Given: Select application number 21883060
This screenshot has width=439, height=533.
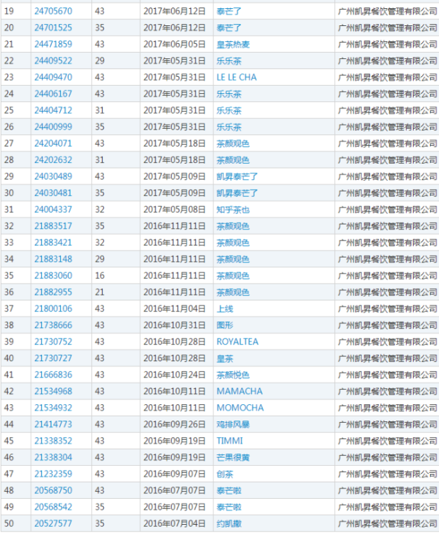Looking at the screenshot, I should [53, 275].
